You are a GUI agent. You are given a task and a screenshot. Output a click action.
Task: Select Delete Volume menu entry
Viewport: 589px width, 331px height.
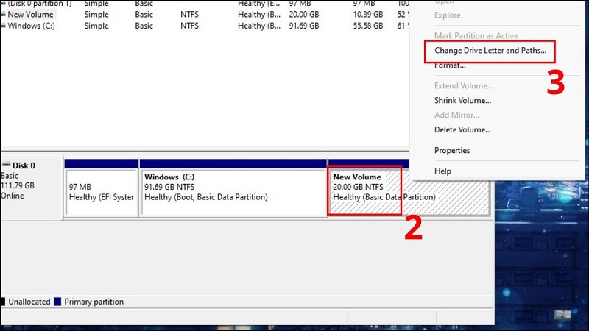(x=463, y=130)
